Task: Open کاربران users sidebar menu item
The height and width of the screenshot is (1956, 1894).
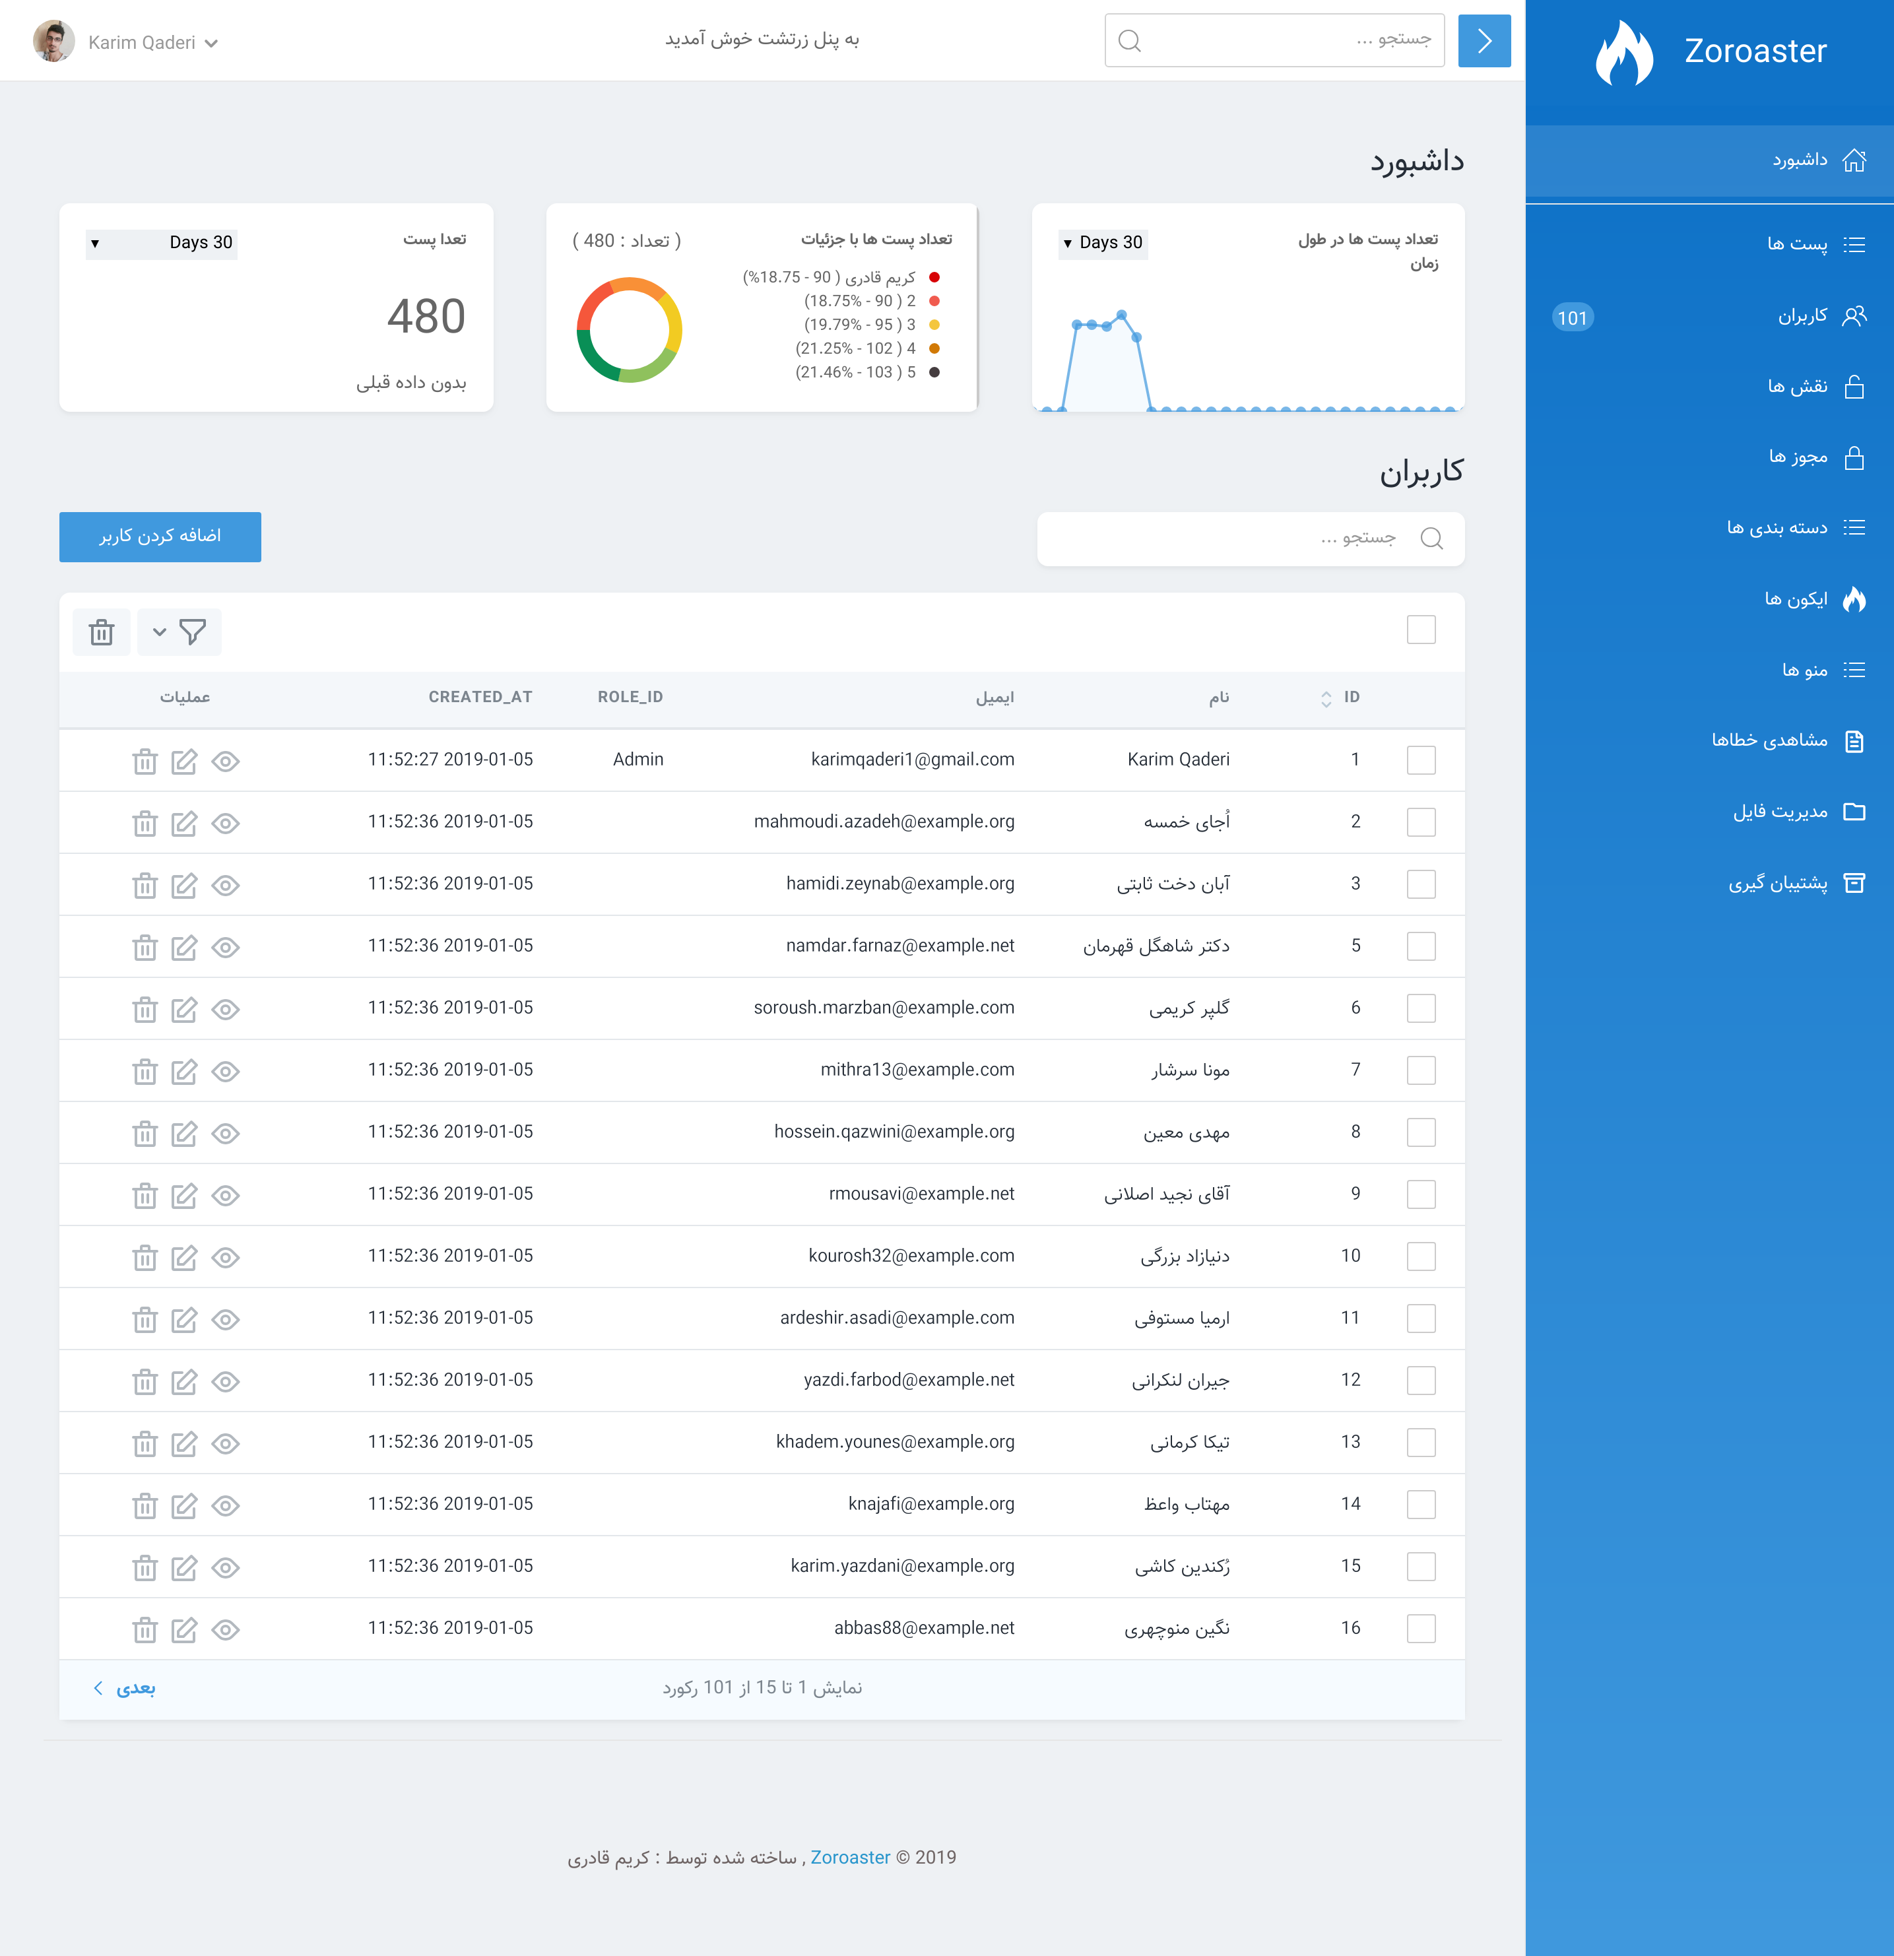Action: coord(1802,316)
